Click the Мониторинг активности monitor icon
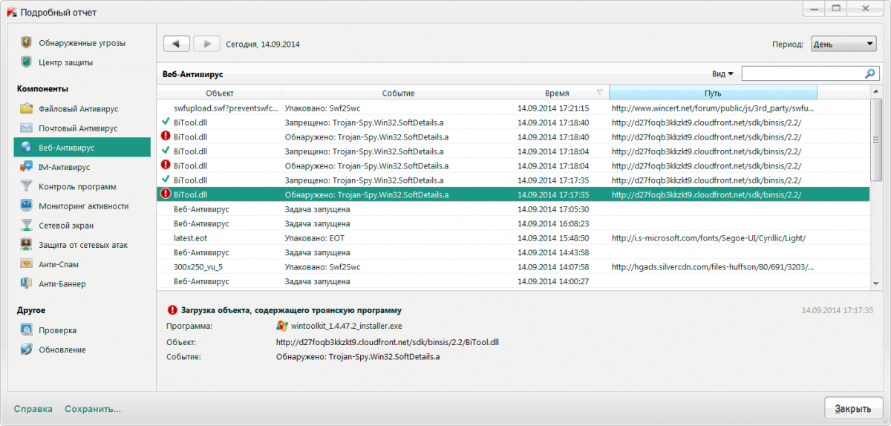Image resolution: width=891 pixels, height=426 pixels. coord(26,206)
